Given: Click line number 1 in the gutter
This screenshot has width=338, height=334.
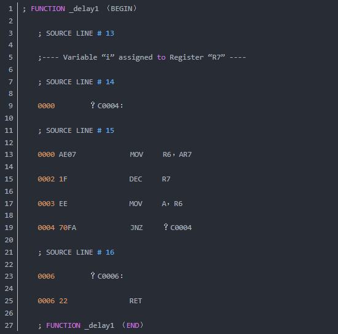Looking at the screenshot, I should (x=10, y=9).
